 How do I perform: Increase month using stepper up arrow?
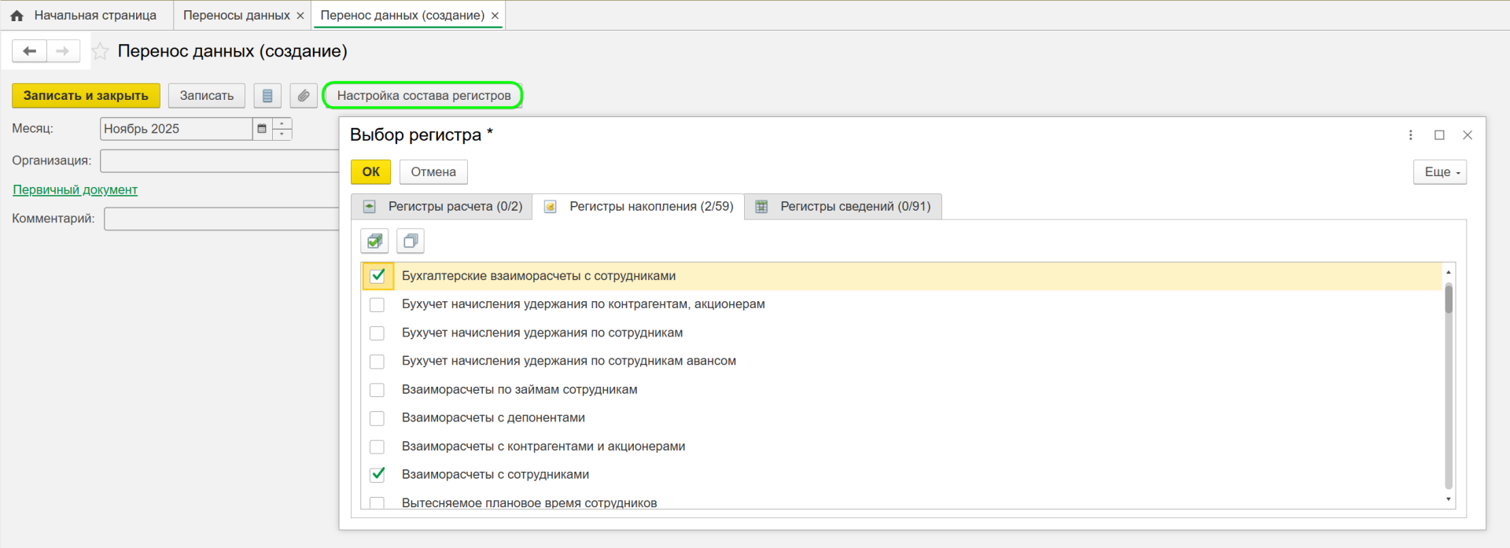pos(282,123)
